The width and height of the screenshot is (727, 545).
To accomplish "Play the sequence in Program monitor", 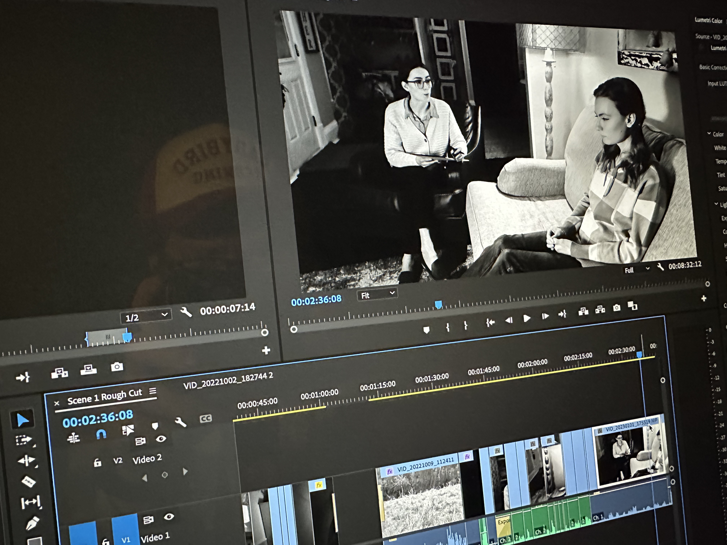I will point(527,318).
